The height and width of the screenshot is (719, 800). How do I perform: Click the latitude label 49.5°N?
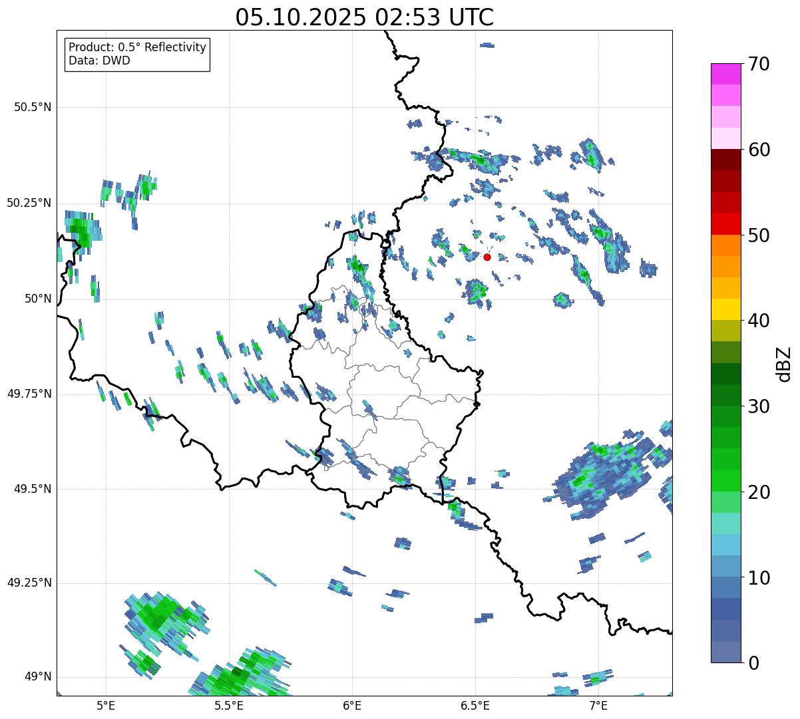pyautogui.click(x=33, y=489)
